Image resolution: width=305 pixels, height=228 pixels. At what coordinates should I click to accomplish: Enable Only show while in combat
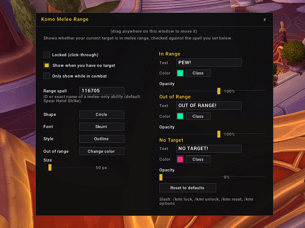tap(47, 76)
